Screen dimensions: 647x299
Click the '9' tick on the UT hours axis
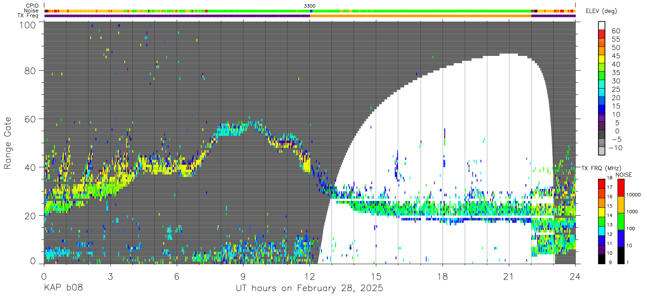[x=243, y=276]
